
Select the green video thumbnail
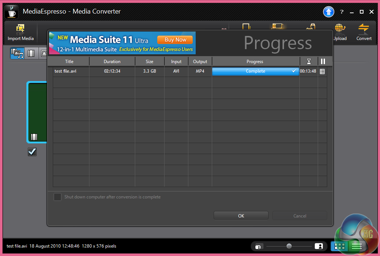(x=37, y=112)
